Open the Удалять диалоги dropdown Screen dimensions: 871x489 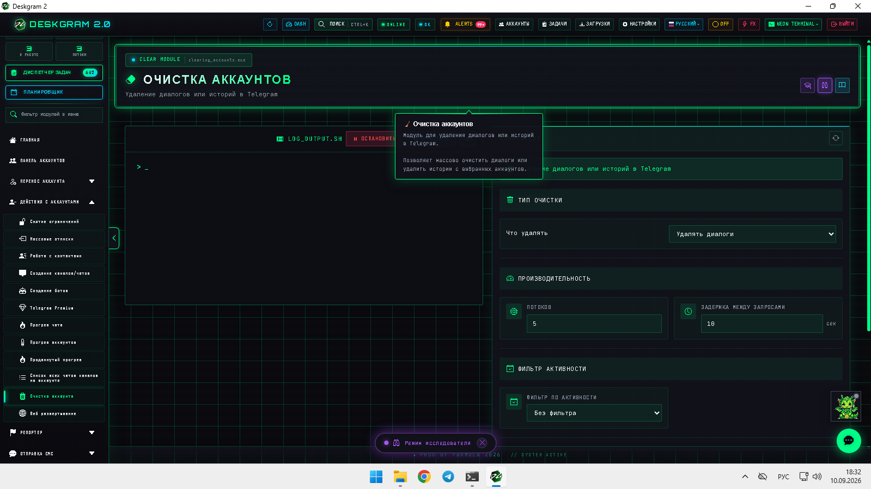tap(752, 234)
